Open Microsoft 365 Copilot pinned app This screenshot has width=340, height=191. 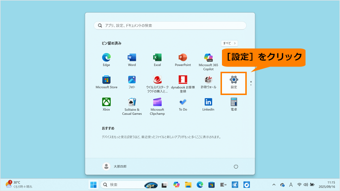pos(208,62)
